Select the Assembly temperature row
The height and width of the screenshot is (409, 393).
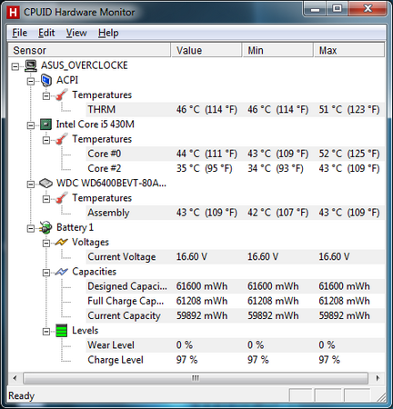coord(236,213)
